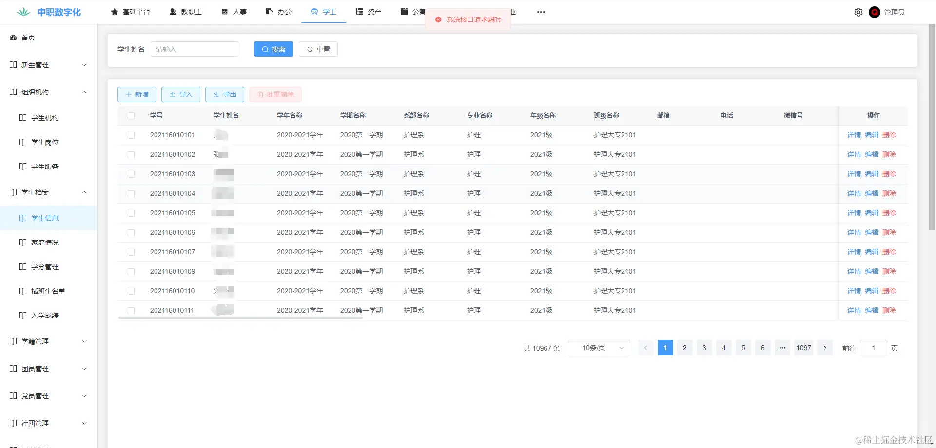This screenshot has width=936, height=448.
Task: Click the 重置 refresh icon button
Action: coord(318,49)
